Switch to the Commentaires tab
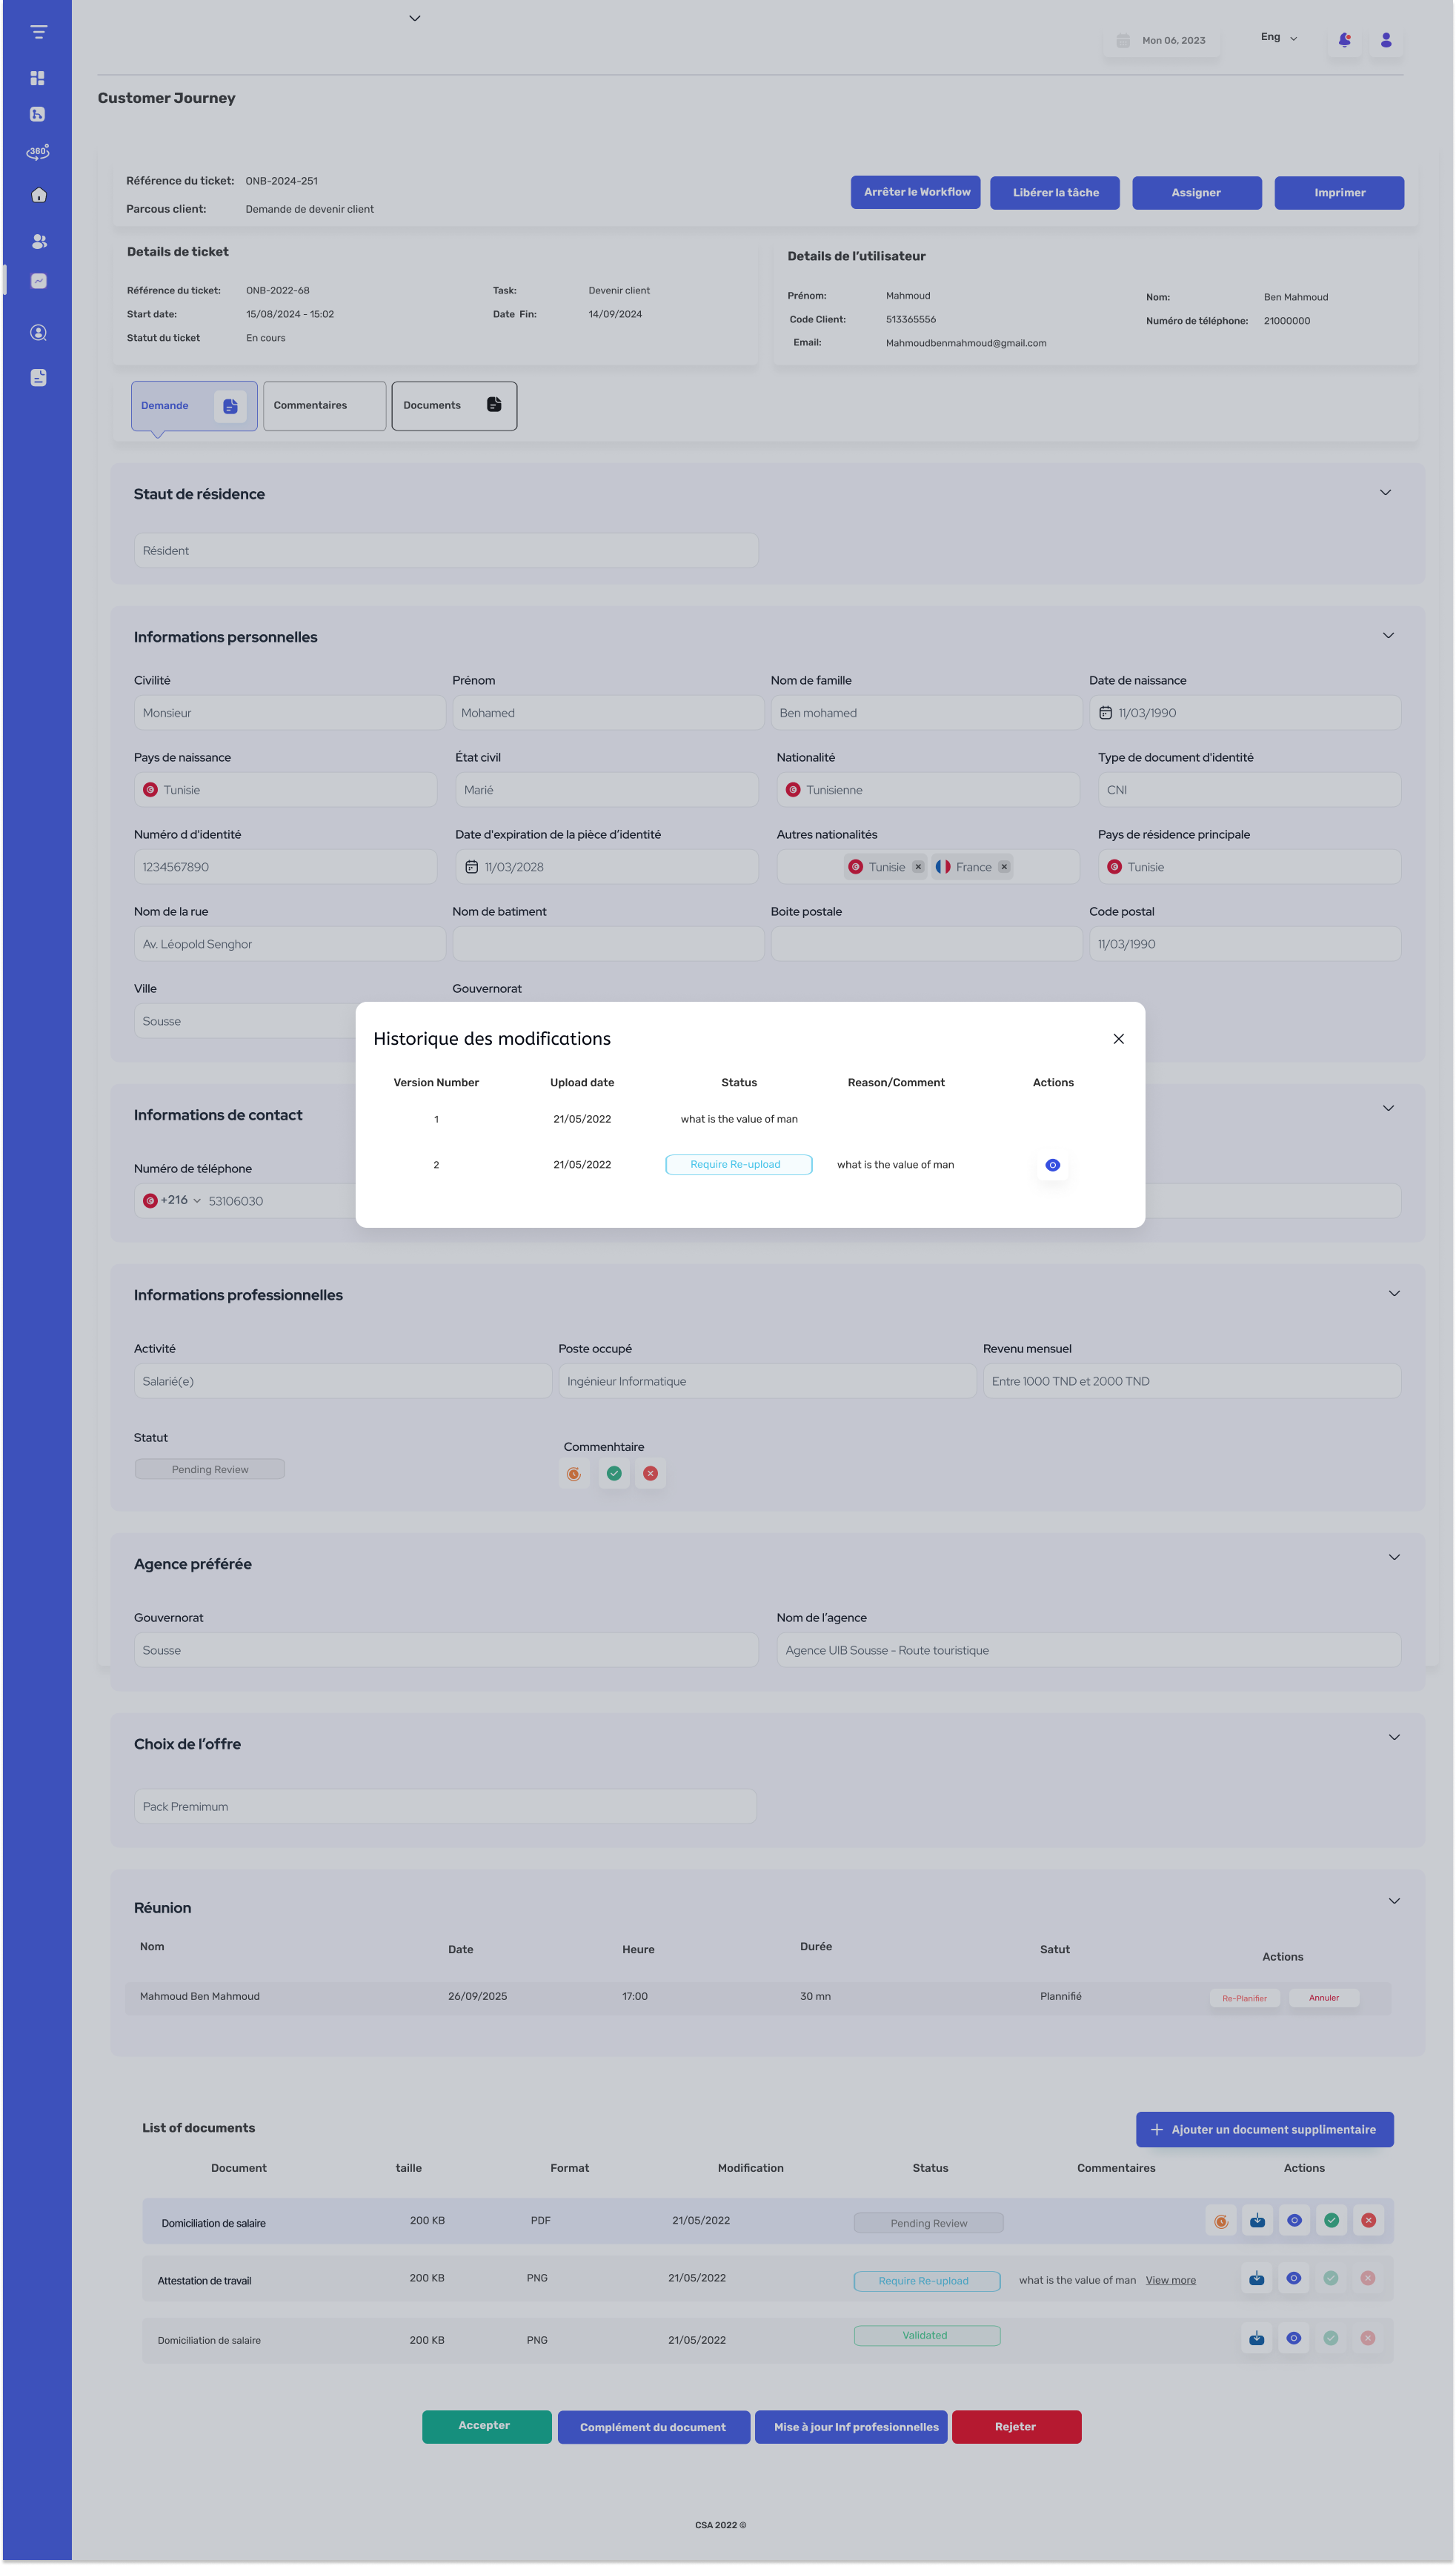The width and height of the screenshot is (1456, 2566). (x=324, y=406)
